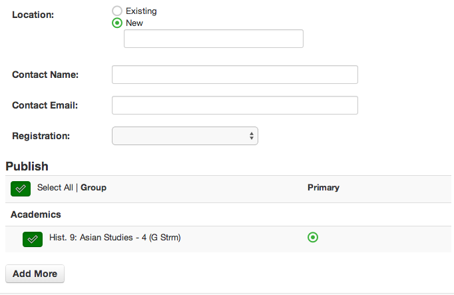Uncheck the Hist. 9: Asian Studies checkbox
The width and height of the screenshot is (454, 295).
pos(33,239)
